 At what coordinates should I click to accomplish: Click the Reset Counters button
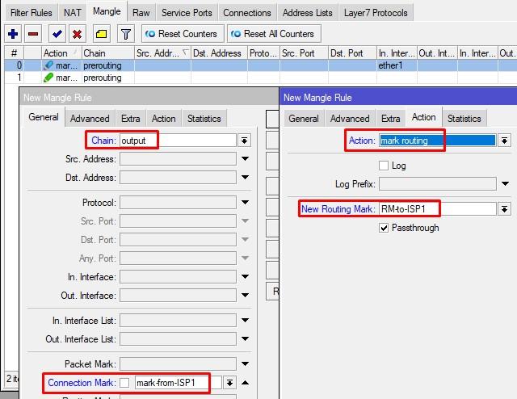[183, 34]
